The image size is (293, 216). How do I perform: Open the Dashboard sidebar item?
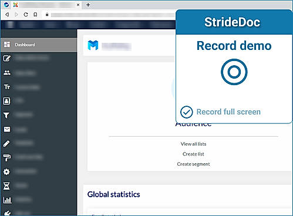tap(39, 45)
